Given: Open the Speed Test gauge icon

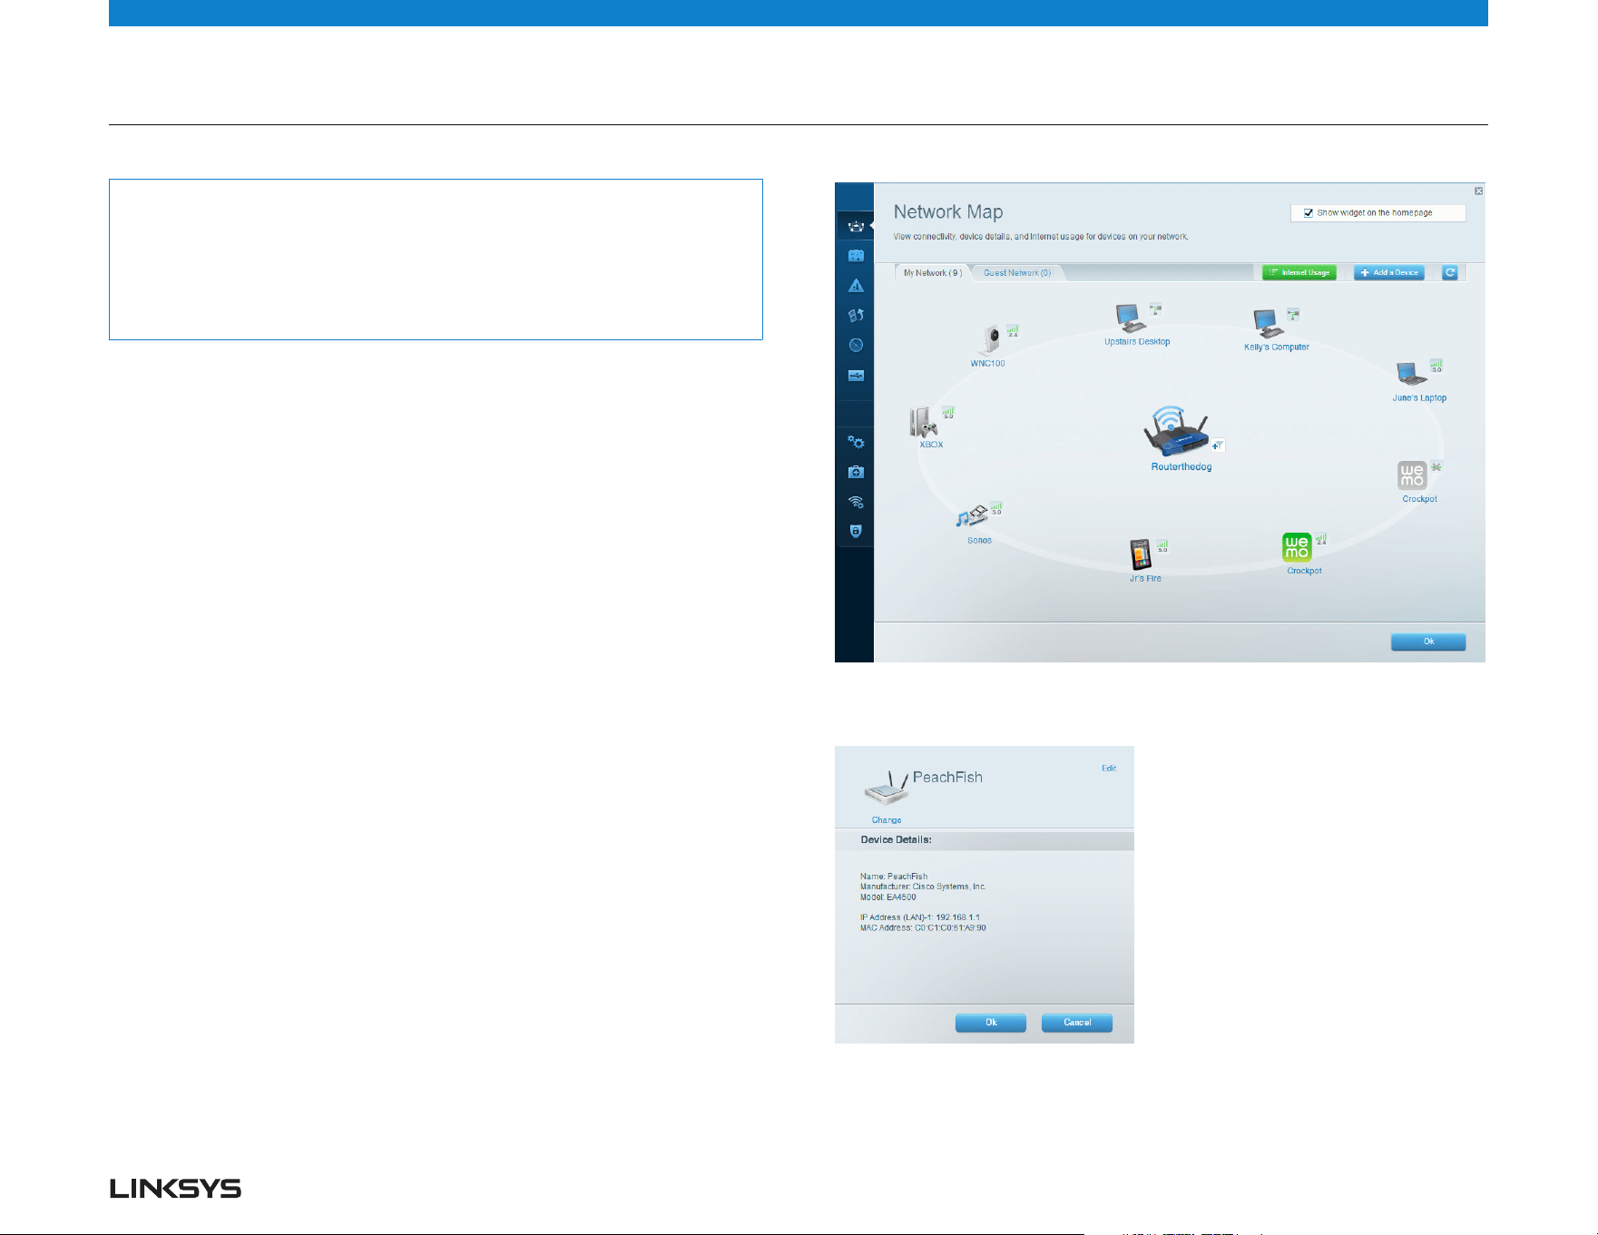Looking at the screenshot, I should pyautogui.click(x=856, y=345).
